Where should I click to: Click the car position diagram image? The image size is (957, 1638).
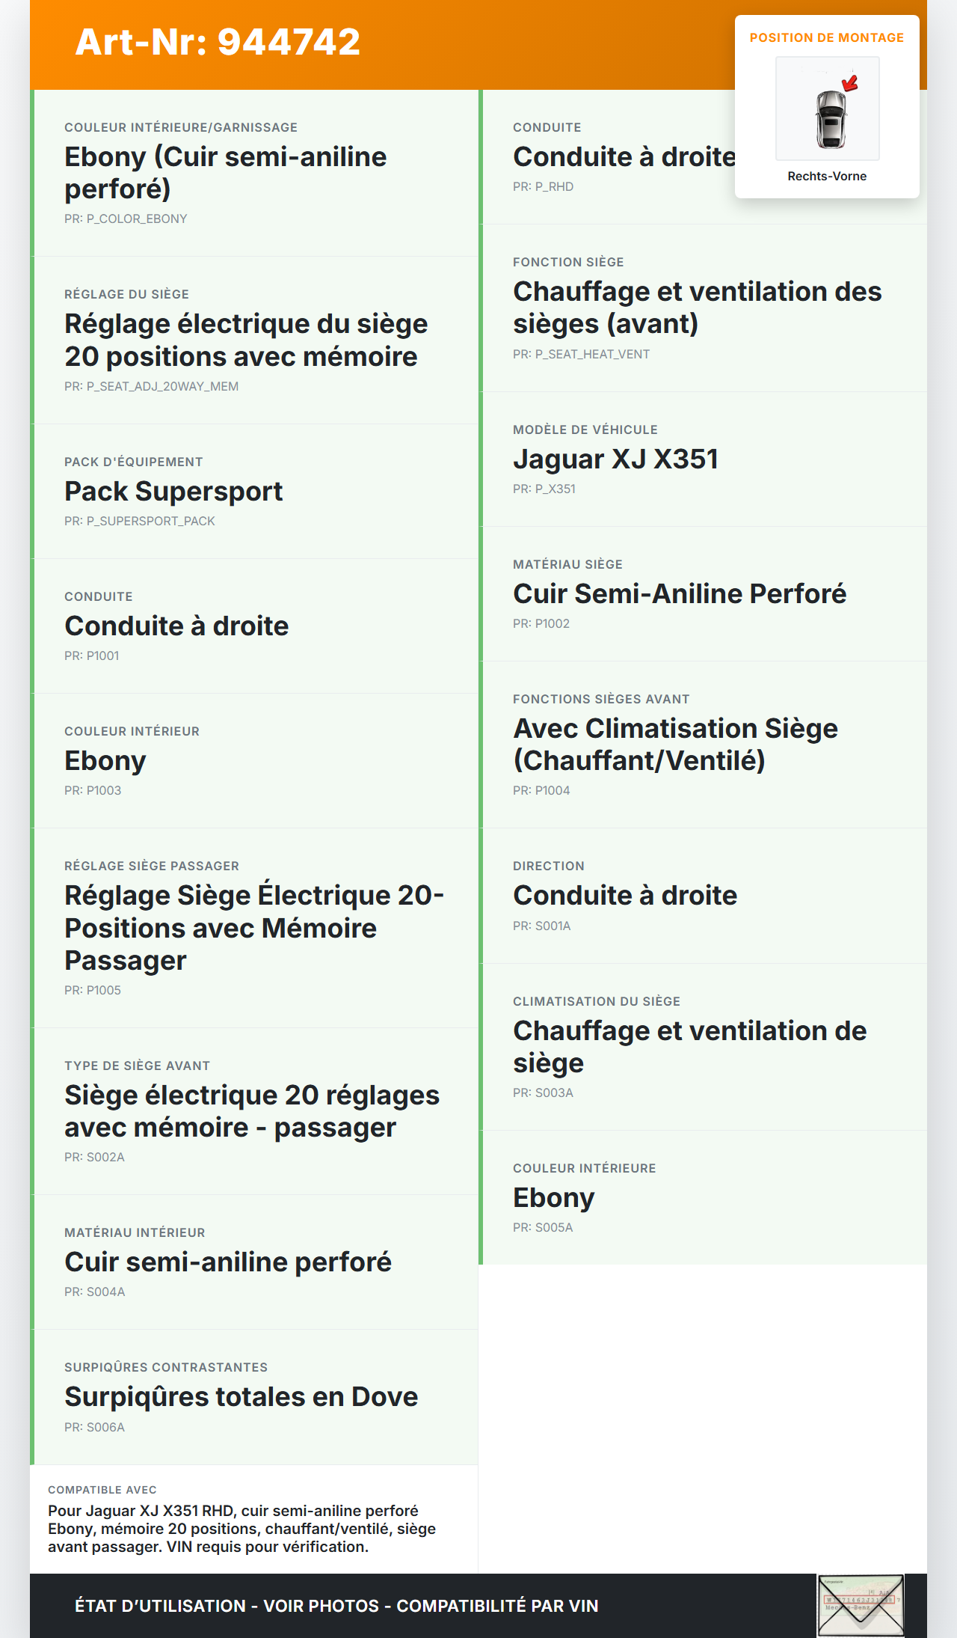827,109
